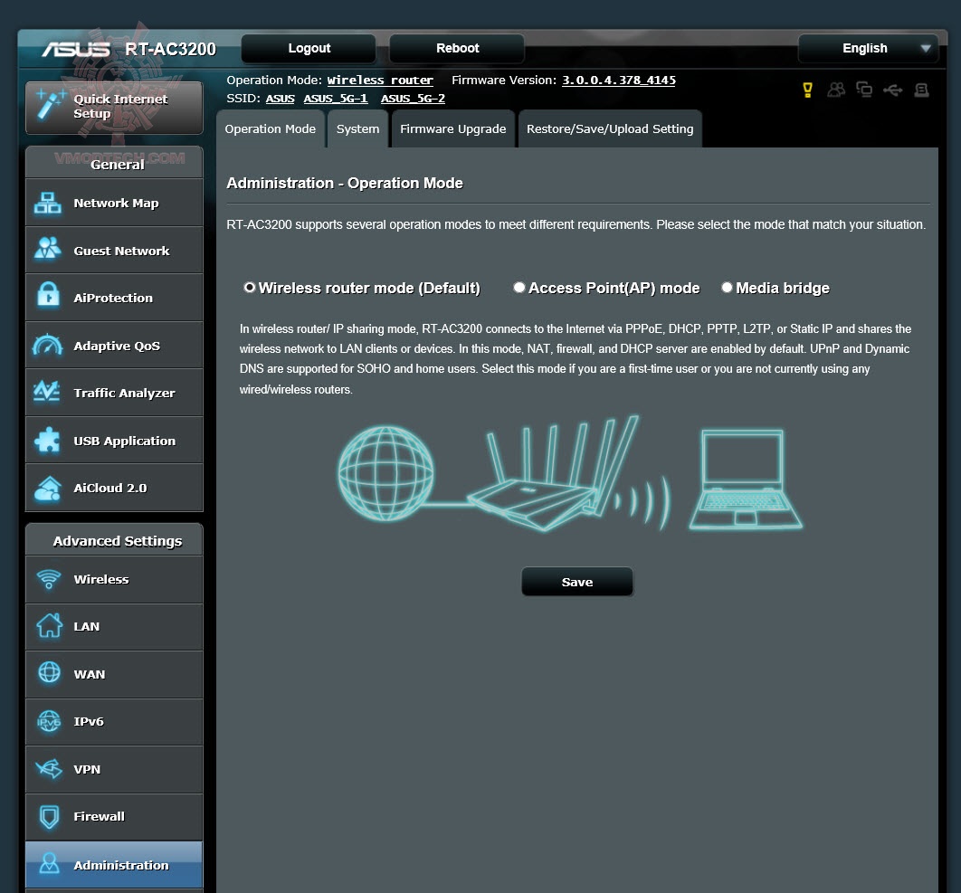Open the Quick Internet Setup wizard
This screenshot has height=893, width=961.
click(x=113, y=107)
